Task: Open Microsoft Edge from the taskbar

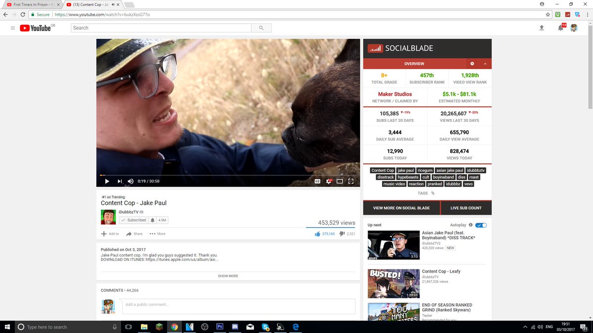Action: click(296, 327)
